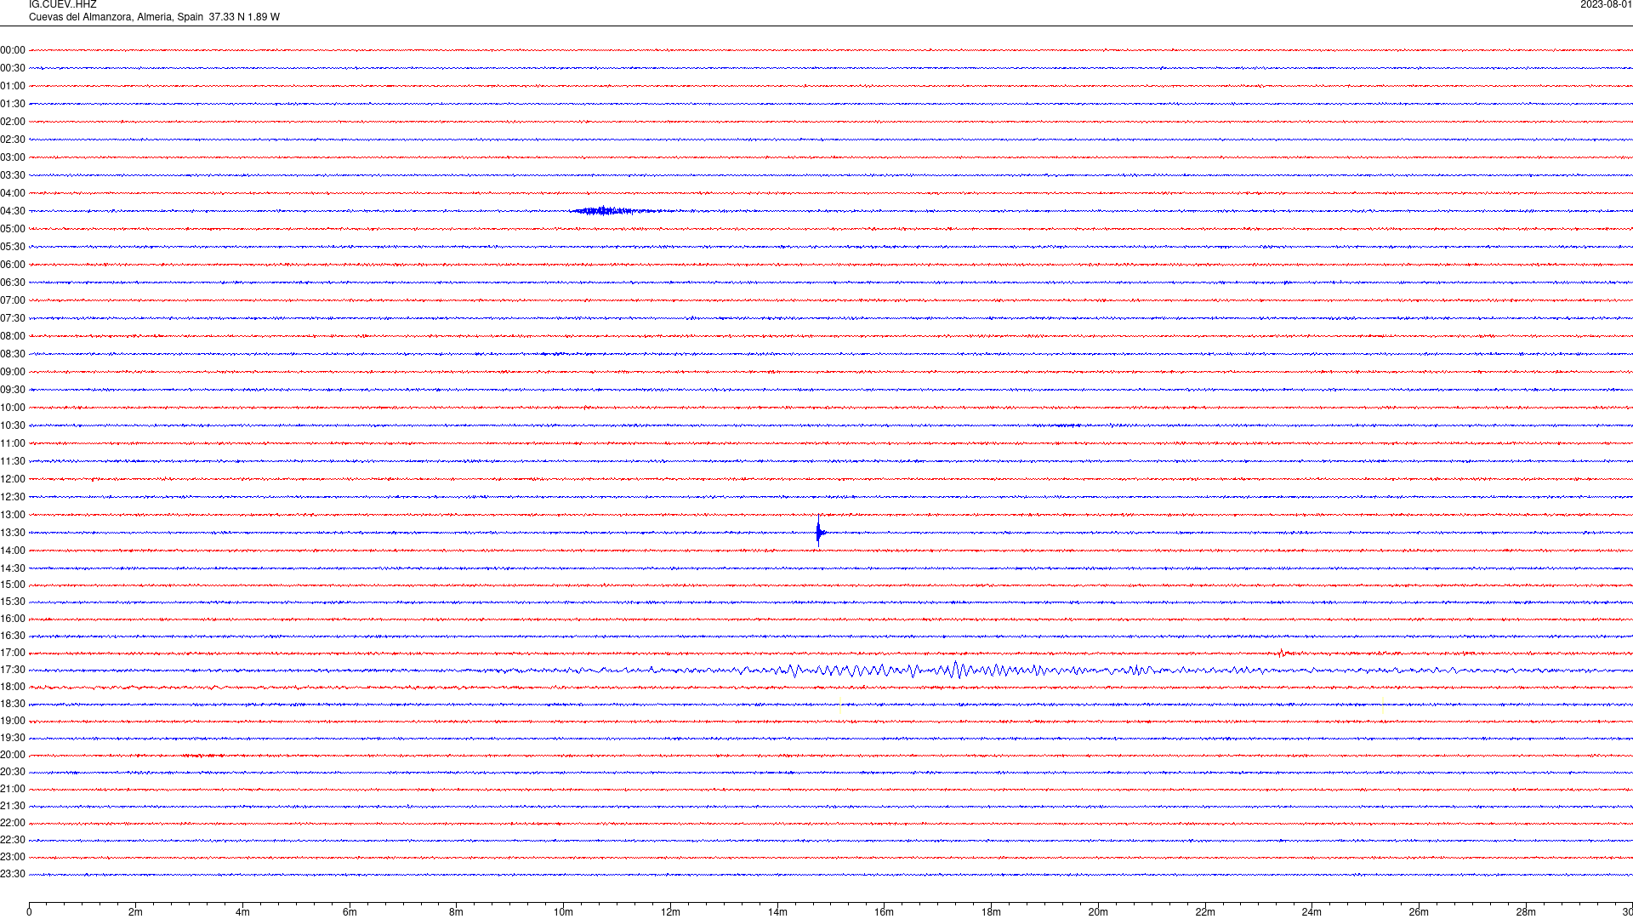Click the sharp spike on 13:30 trace
Screen dimensions: 1633x919
coord(819,531)
